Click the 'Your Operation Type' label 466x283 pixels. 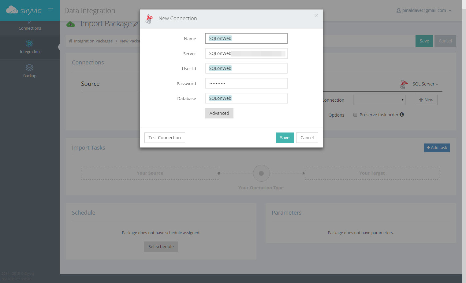click(261, 188)
